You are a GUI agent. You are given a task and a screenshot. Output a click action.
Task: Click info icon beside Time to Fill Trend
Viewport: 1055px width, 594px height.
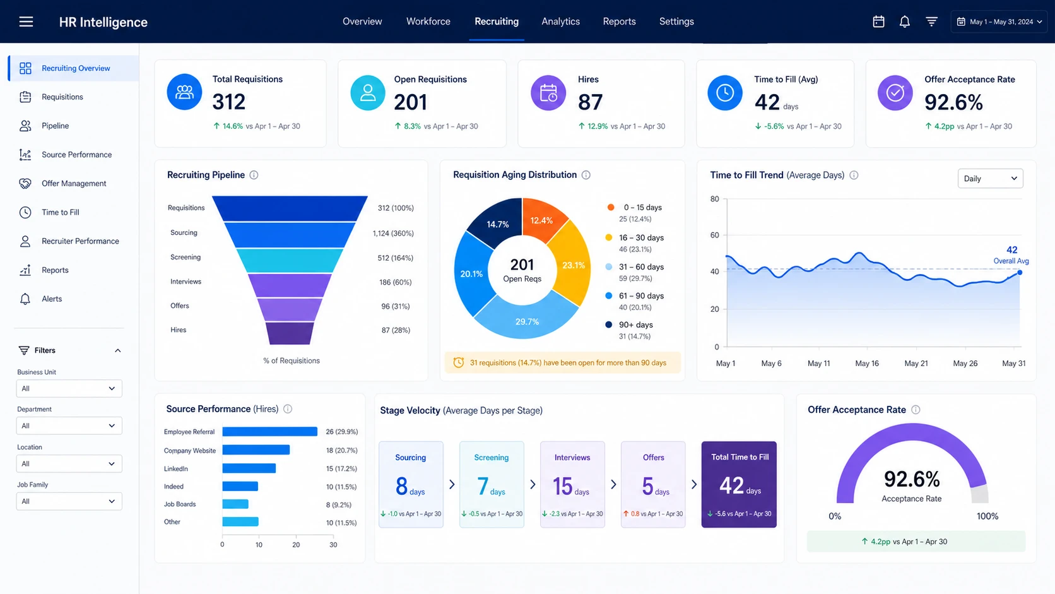coord(854,175)
